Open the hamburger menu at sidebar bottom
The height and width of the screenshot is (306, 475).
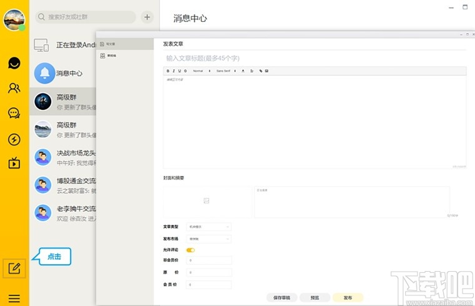tap(14, 299)
